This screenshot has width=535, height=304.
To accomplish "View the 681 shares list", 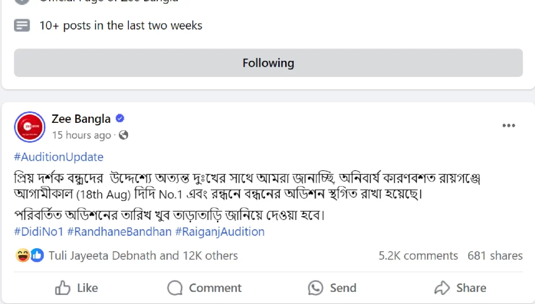I will [495, 256].
